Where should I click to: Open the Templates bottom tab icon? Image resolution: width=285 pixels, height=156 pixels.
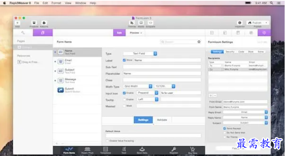pyautogui.click(x=105, y=150)
